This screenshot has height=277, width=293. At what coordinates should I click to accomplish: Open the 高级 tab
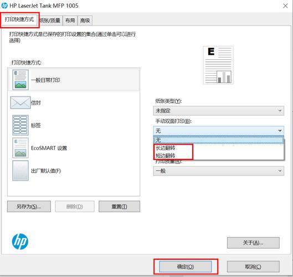click(85, 20)
